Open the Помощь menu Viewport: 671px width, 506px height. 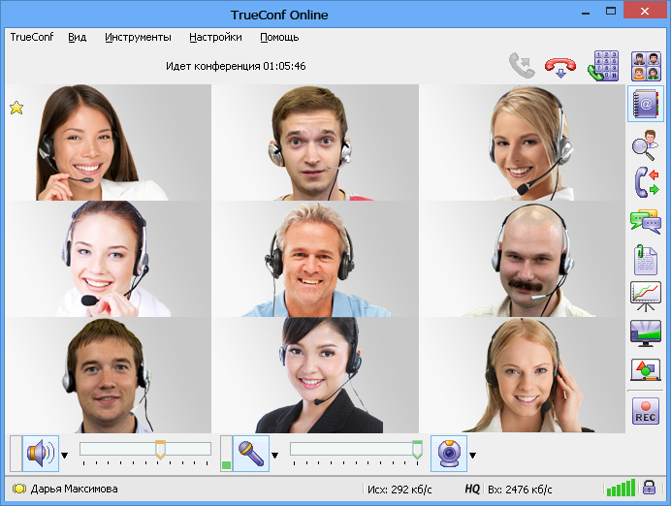coord(279,37)
